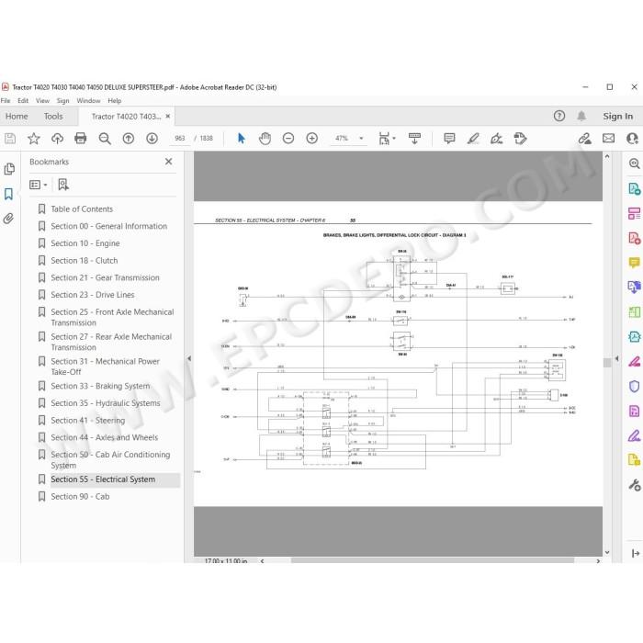Open the Sign document tool
643x643 pixels.
click(497, 139)
